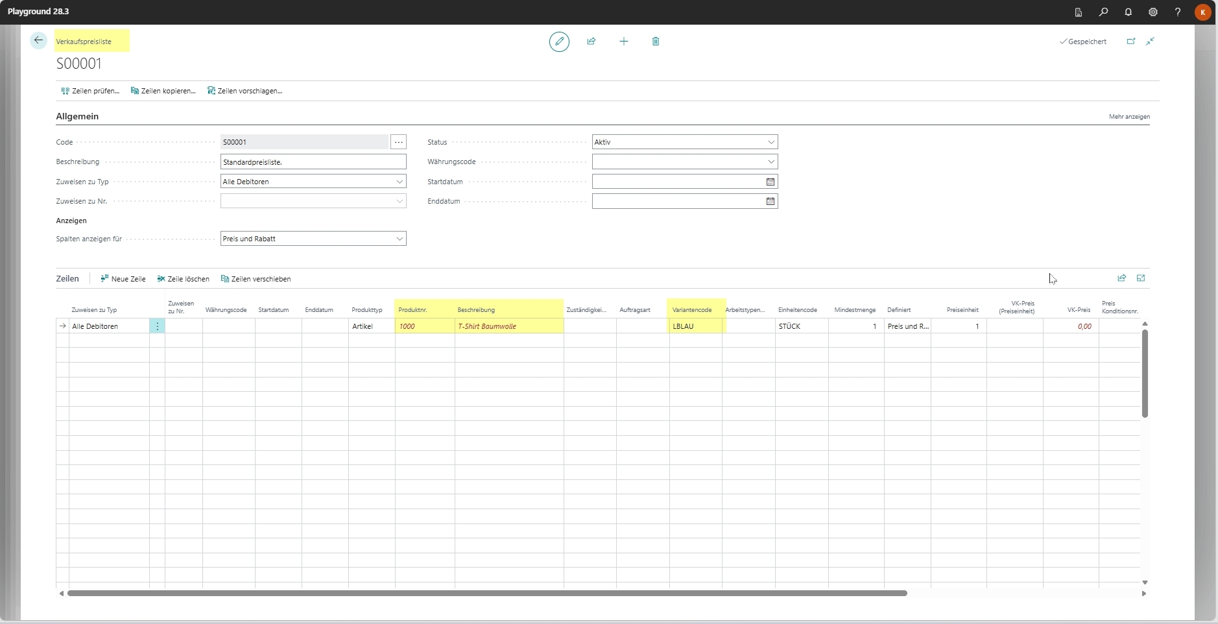Screen dimensions: 1218x624
Task: Open Zeilen prüfen action
Action: tap(90, 91)
